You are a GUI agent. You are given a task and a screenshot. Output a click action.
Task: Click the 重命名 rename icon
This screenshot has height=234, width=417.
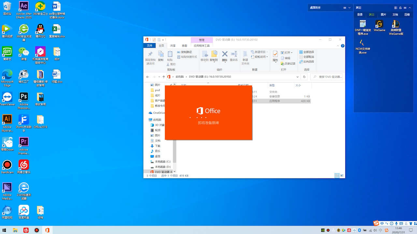click(x=234, y=54)
